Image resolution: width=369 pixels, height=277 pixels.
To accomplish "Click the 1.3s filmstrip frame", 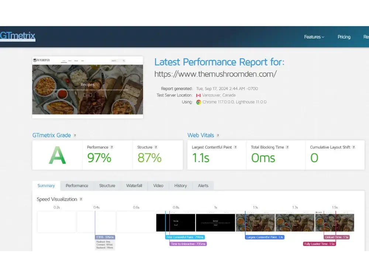I will [x=295, y=221].
